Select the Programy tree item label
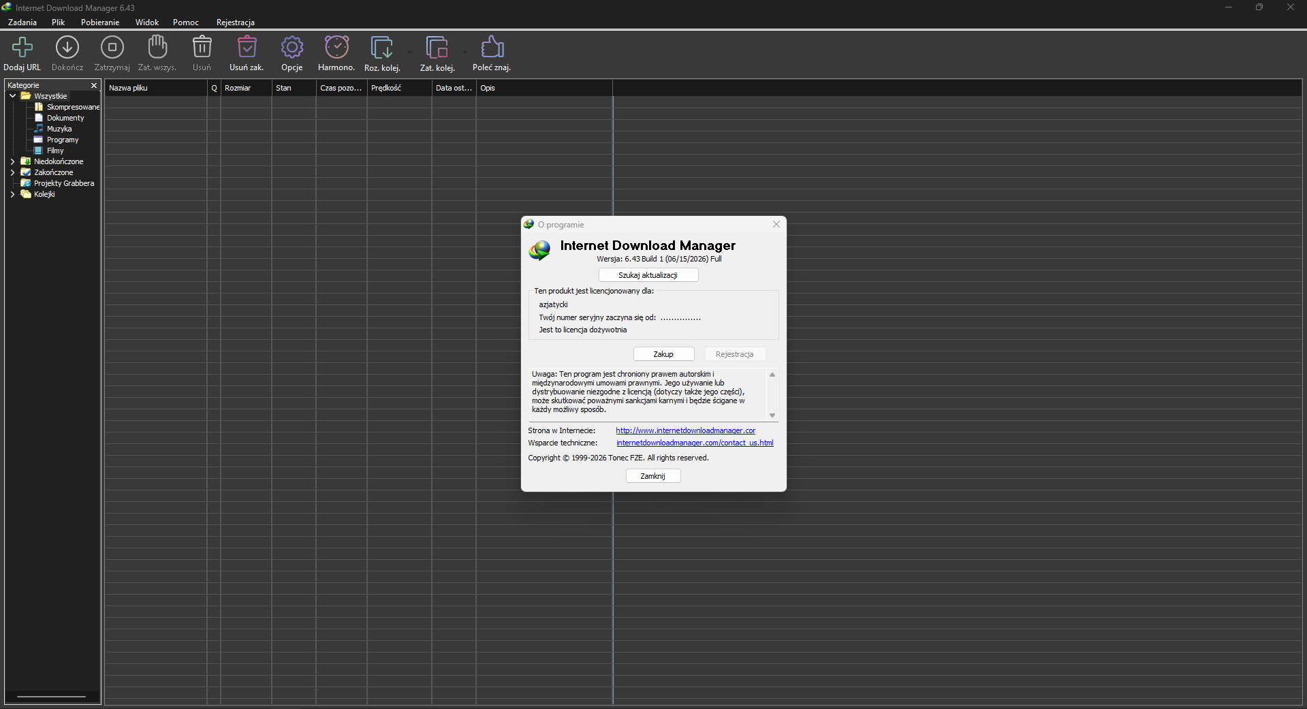Viewport: 1307px width, 709px height. tap(63, 140)
